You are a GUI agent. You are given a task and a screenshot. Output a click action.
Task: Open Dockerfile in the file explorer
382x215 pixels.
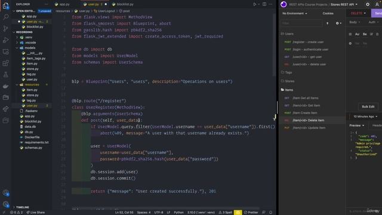32,137
